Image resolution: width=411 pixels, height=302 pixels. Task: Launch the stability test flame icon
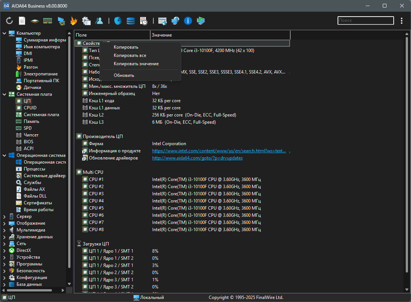tap(74, 21)
